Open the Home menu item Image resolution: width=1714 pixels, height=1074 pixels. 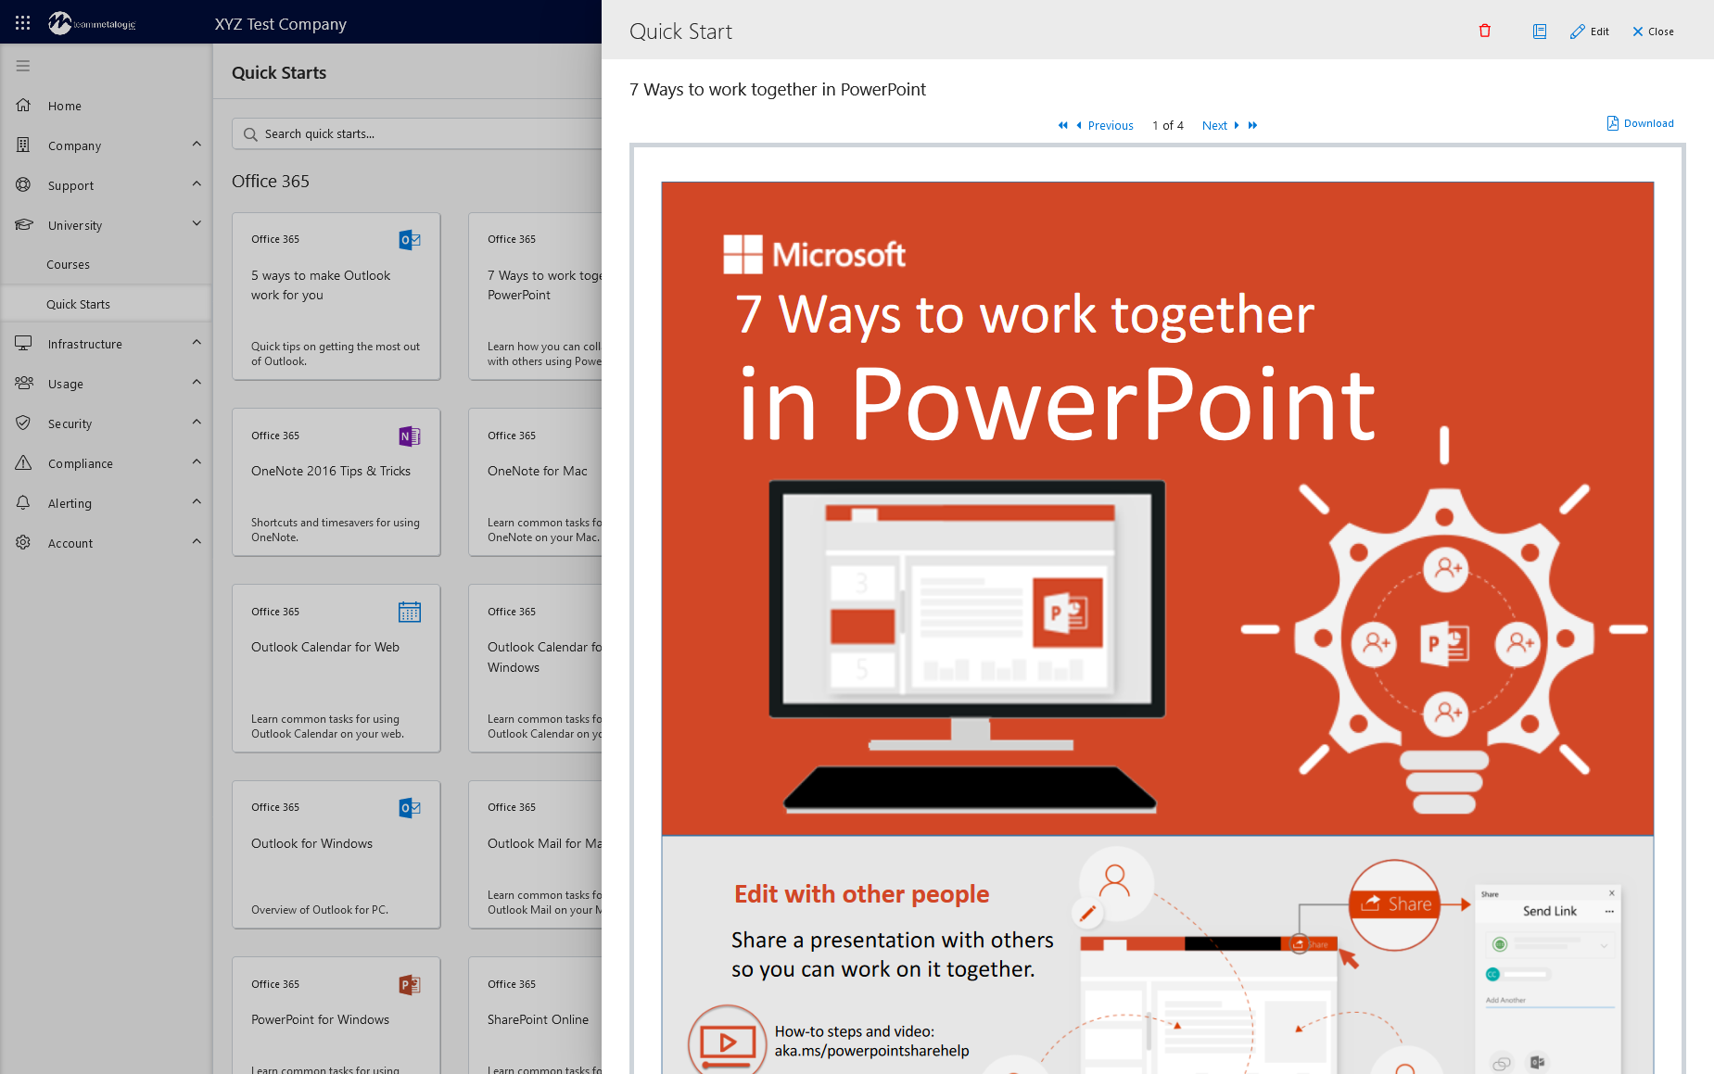(x=106, y=106)
